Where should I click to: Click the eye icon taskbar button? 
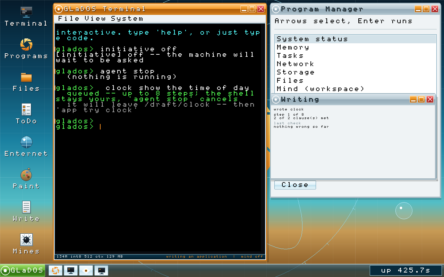pyautogui.click(x=85, y=270)
